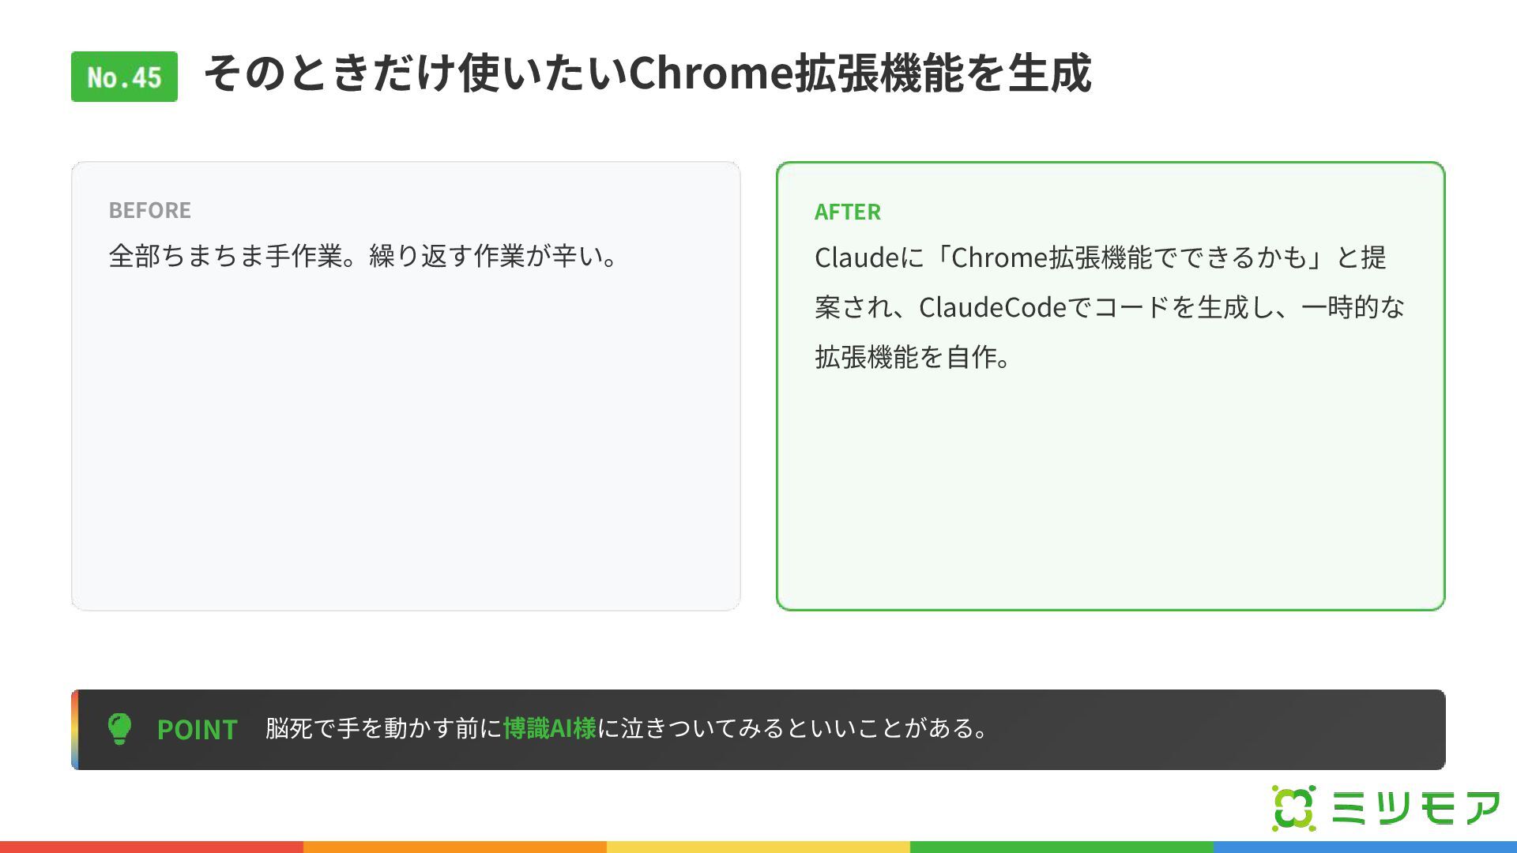Click the sentence 脳死で手を動かす前に
The image size is (1517, 853).
(x=384, y=728)
